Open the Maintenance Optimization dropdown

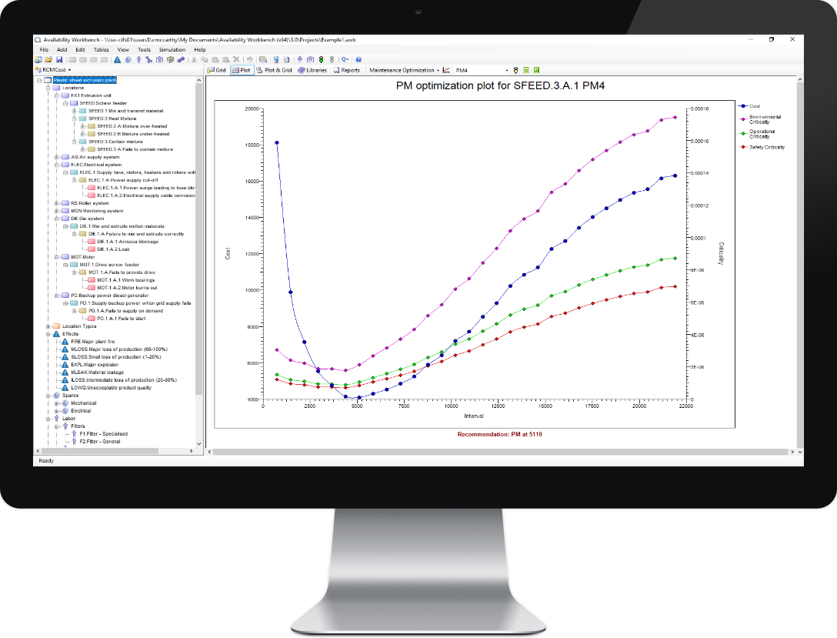pyautogui.click(x=403, y=70)
